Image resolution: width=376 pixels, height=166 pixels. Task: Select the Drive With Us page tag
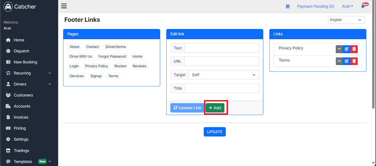pyautogui.click(x=81, y=57)
